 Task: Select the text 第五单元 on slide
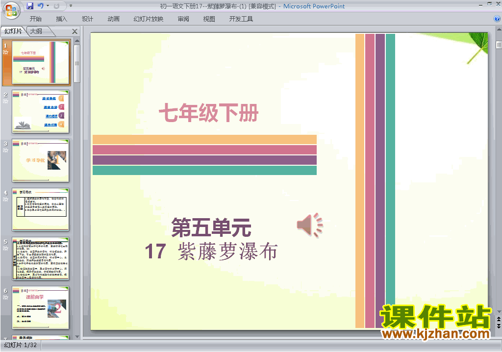pyautogui.click(x=211, y=227)
